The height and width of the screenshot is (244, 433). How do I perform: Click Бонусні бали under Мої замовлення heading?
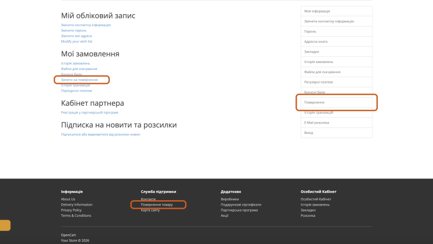(71, 74)
